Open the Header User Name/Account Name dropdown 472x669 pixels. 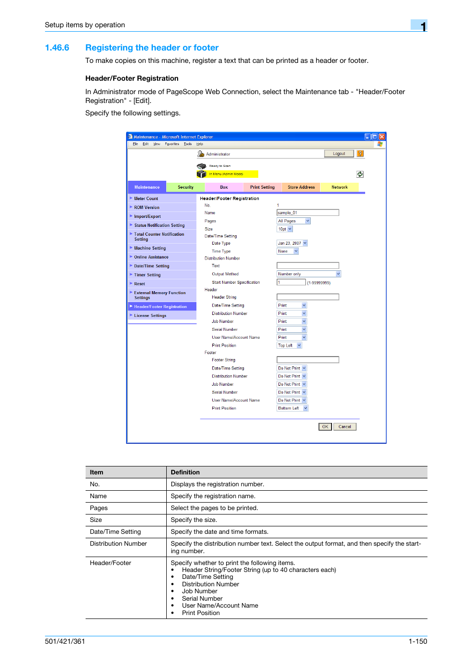[x=292, y=337]
